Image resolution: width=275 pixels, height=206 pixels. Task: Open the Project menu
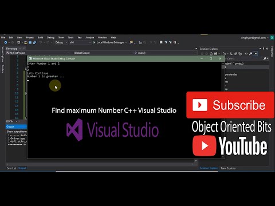click(30, 38)
